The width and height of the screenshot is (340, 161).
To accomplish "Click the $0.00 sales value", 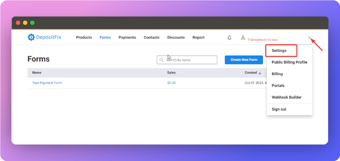I will coord(171,83).
